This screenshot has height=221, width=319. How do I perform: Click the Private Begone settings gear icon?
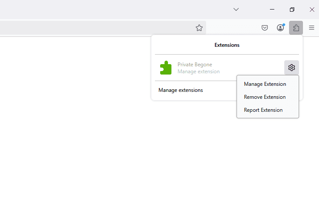click(292, 68)
